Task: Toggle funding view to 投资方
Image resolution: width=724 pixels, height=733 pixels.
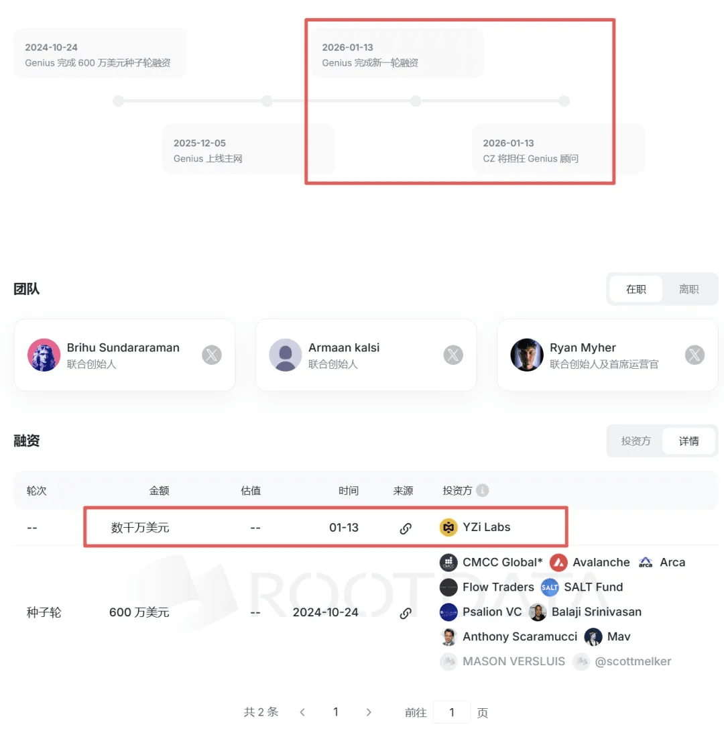Action: point(636,441)
